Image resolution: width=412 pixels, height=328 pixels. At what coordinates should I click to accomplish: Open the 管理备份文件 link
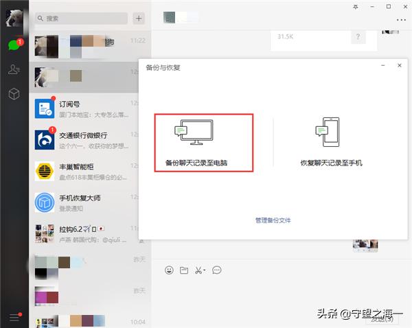tap(273, 220)
